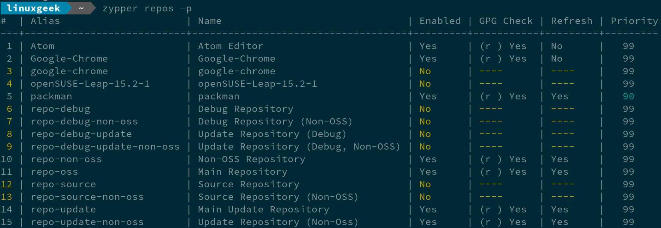The height and width of the screenshot is (228, 661).
Task: Click the 'No' enabled value for repo-source
Action: 425,184
